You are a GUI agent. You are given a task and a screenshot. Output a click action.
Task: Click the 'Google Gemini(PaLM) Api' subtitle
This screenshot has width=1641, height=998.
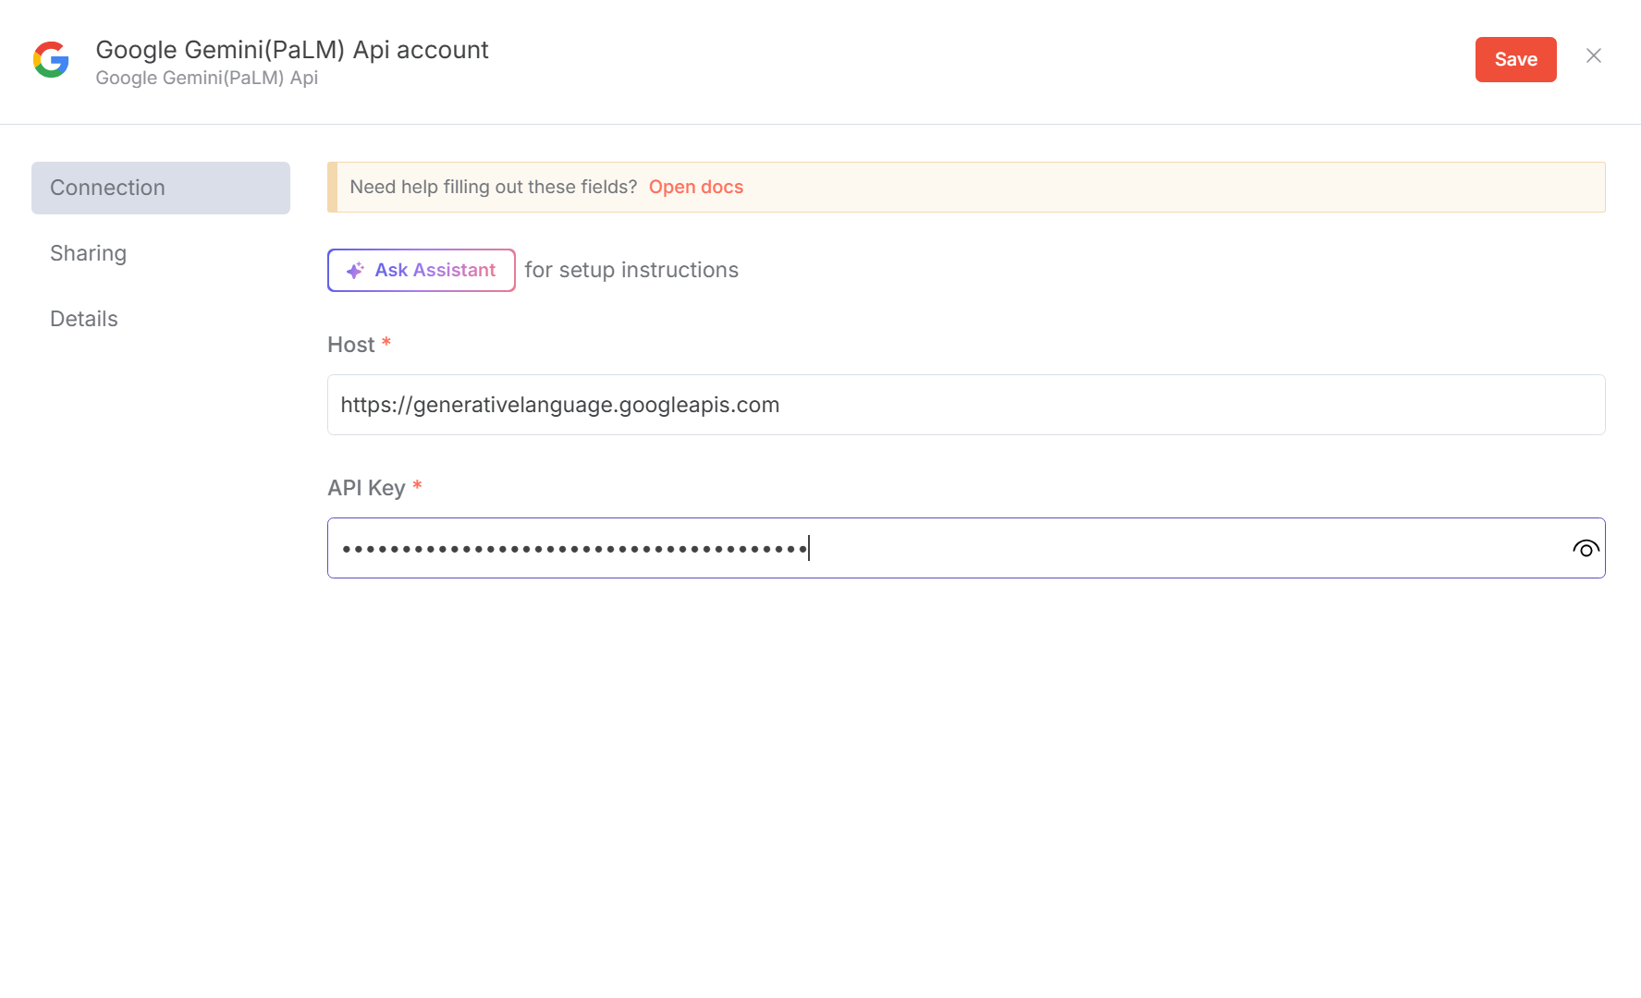pos(207,79)
